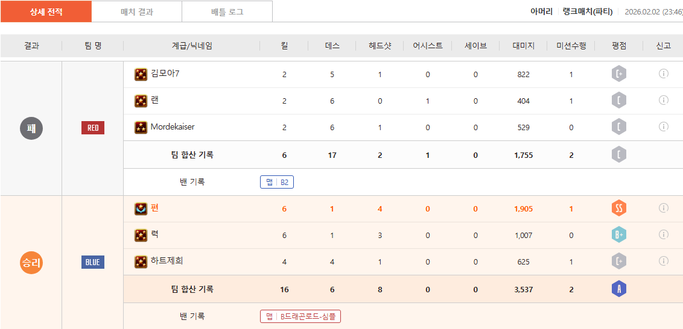Click the BLUE team label
This screenshot has height=329, width=683.
pyautogui.click(x=93, y=262)
